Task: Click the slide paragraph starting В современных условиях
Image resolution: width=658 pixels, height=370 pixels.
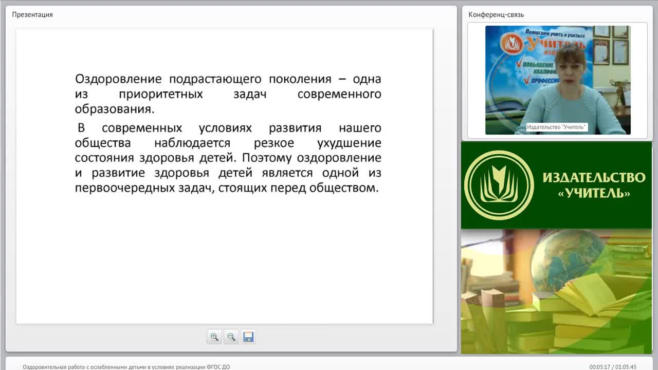Action: click(228, 158)
